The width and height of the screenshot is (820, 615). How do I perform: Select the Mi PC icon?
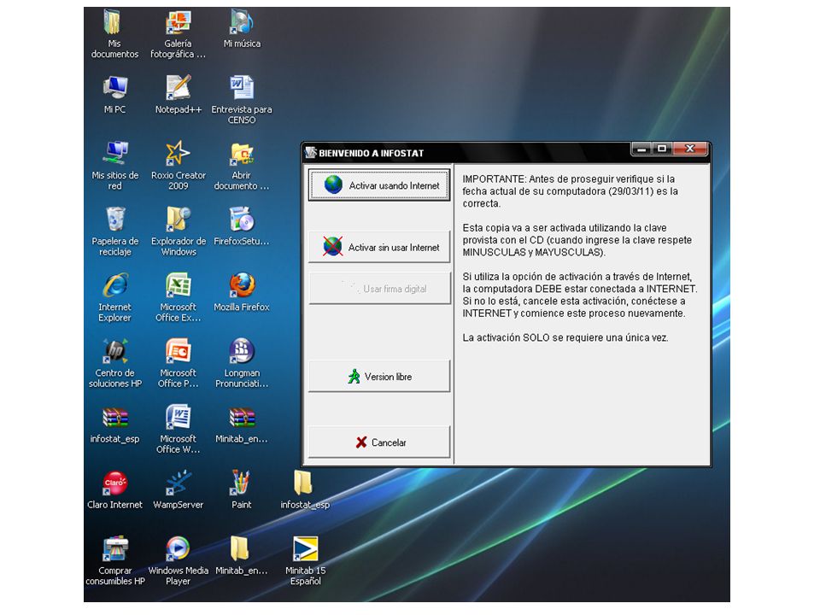tap(115, 95)
